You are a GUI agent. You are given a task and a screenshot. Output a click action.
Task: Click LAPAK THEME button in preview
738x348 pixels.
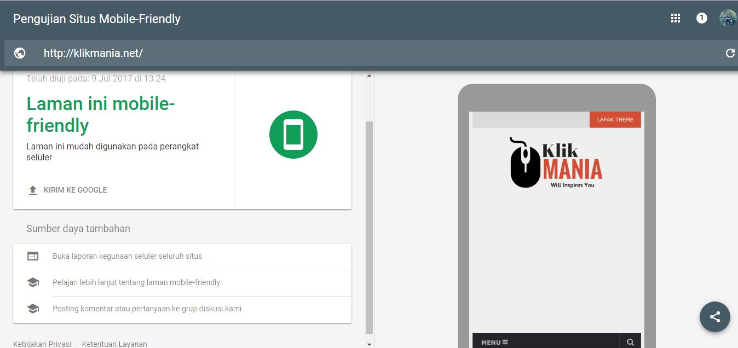[615, 119]
